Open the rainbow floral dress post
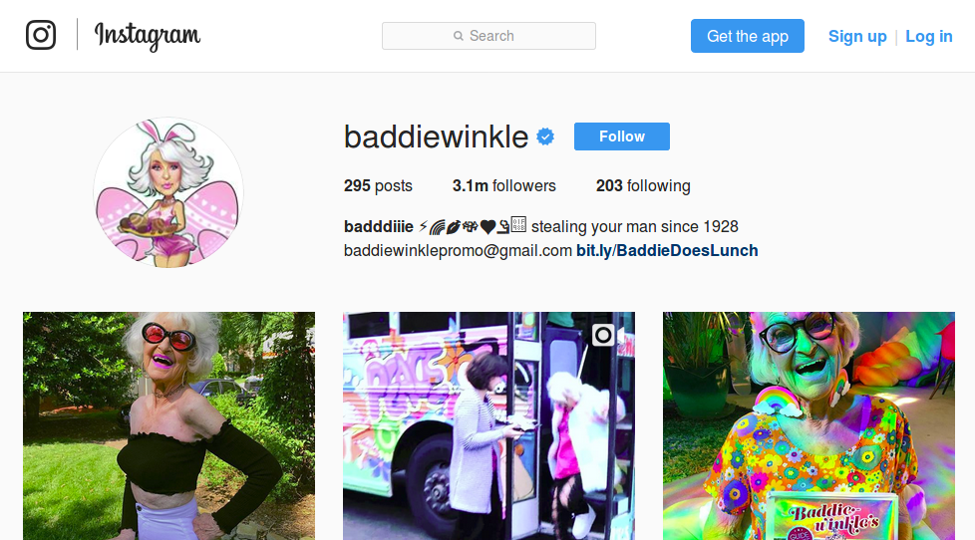The width and height of the screenshot is (975, 540). pyautogui.click(x=809, y=425)
